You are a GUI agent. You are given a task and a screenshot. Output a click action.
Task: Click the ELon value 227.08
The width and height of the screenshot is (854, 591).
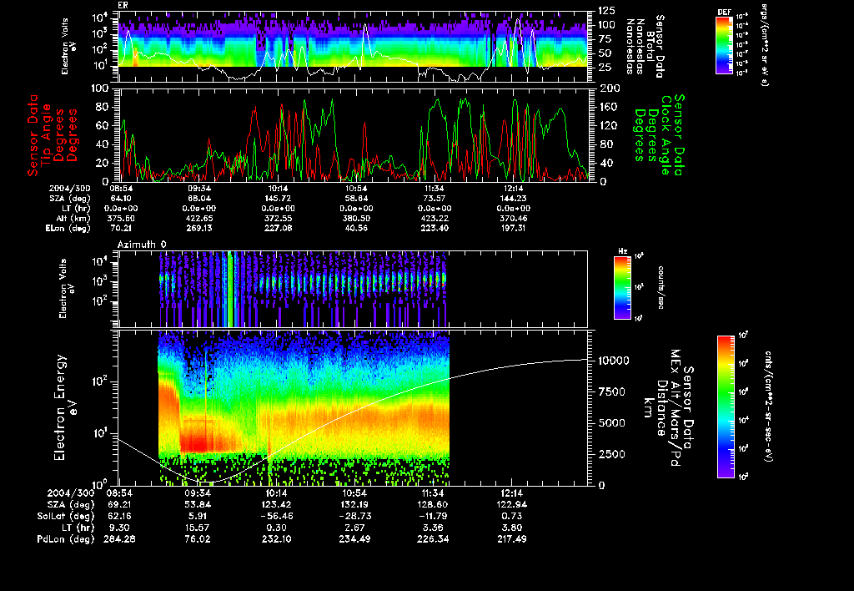277,229
